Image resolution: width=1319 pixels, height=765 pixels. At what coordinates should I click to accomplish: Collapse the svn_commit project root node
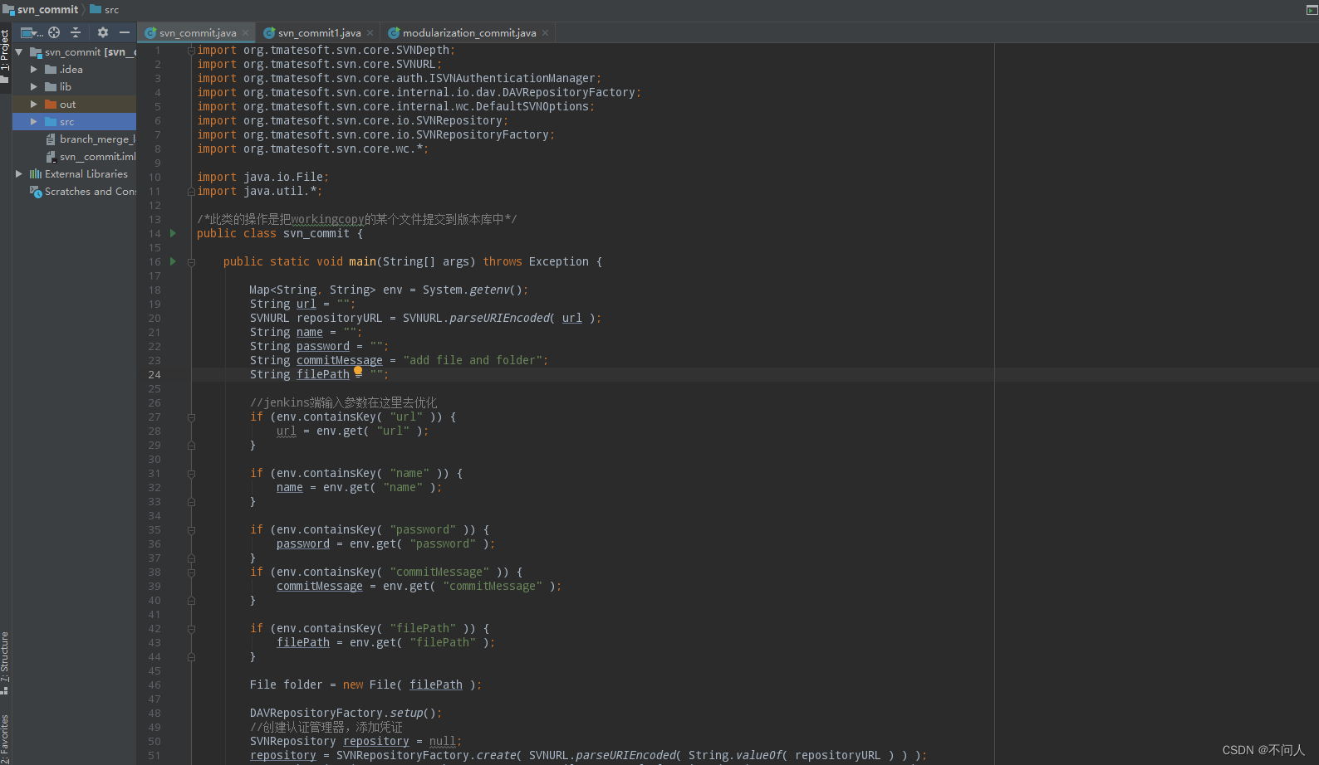click(x=18, y=51)
